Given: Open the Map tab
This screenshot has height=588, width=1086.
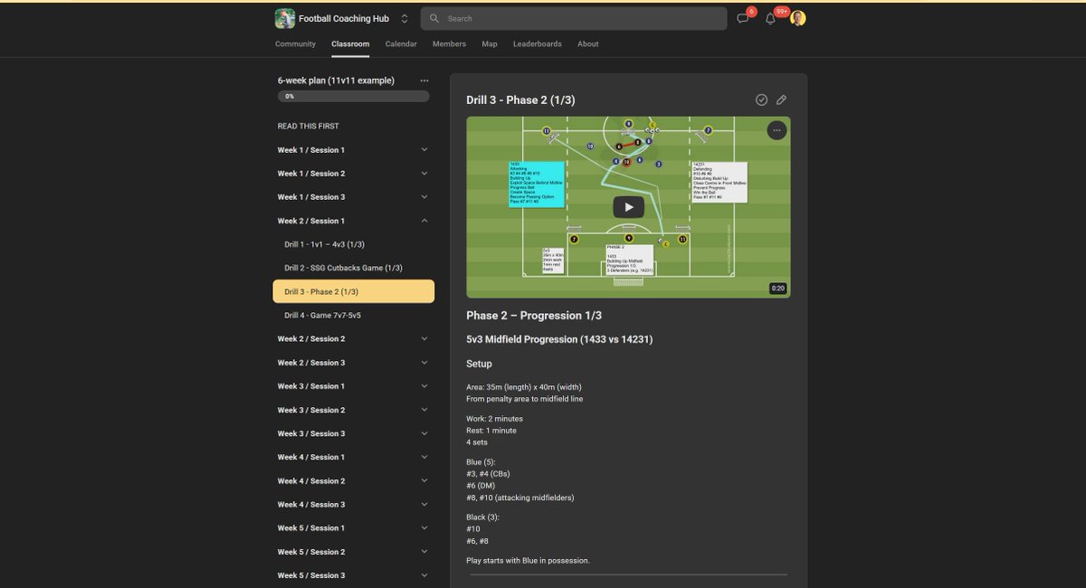Looking at the screenshot, I should (490, 43).
